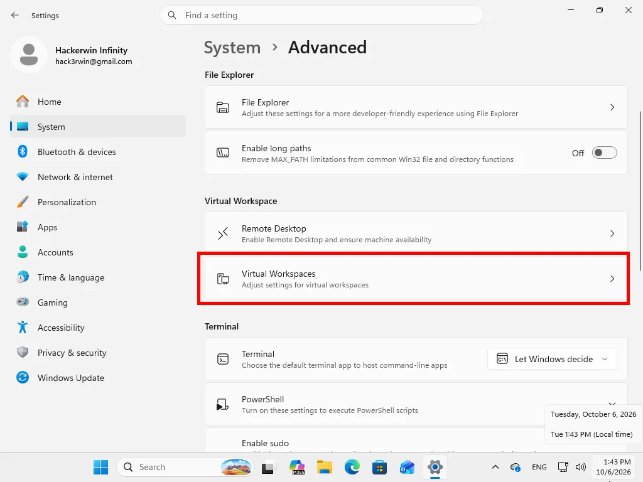Click the Virtual Workspaces title text
643x482 pixels.
[x=278, y=274]
